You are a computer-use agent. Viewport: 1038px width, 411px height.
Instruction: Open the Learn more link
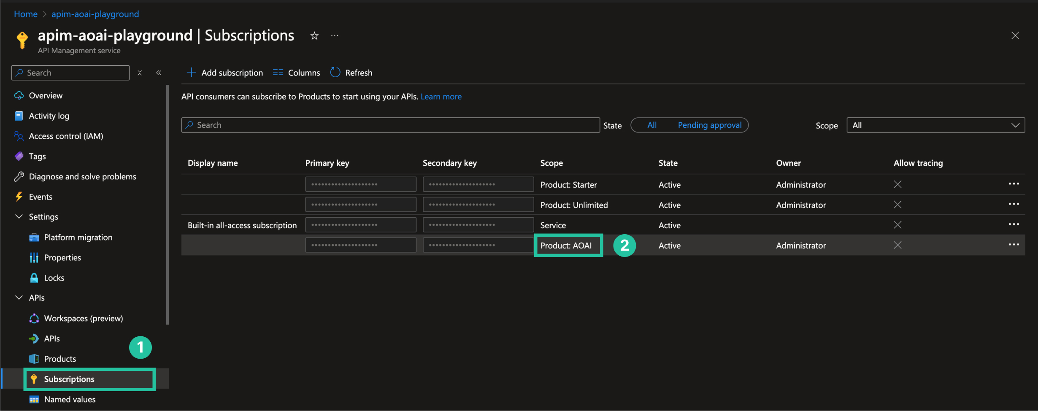[441, 97]
